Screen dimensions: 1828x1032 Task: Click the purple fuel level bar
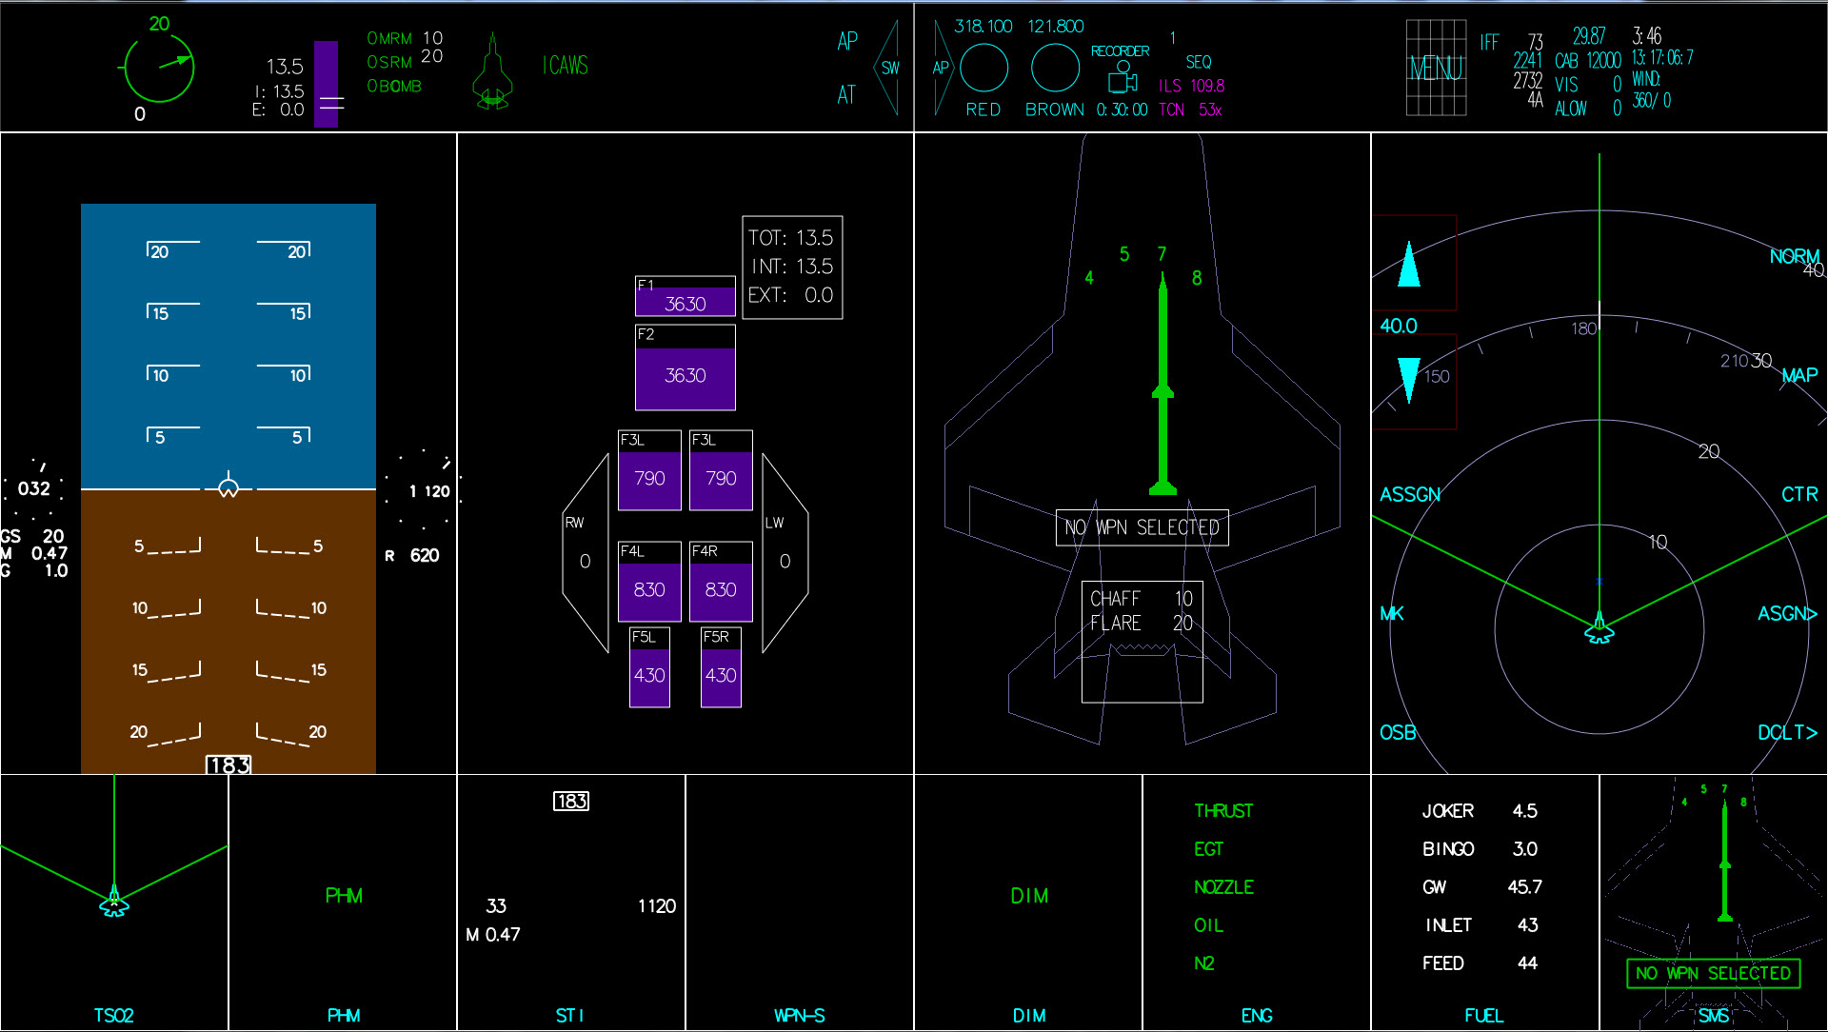(327, 84)
